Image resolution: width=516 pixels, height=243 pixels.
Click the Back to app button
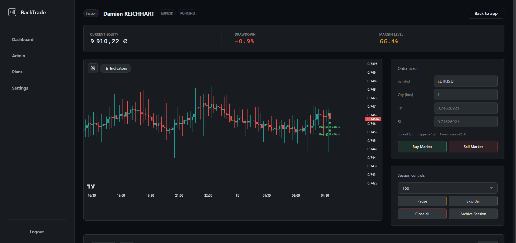[x=486, y=13]
